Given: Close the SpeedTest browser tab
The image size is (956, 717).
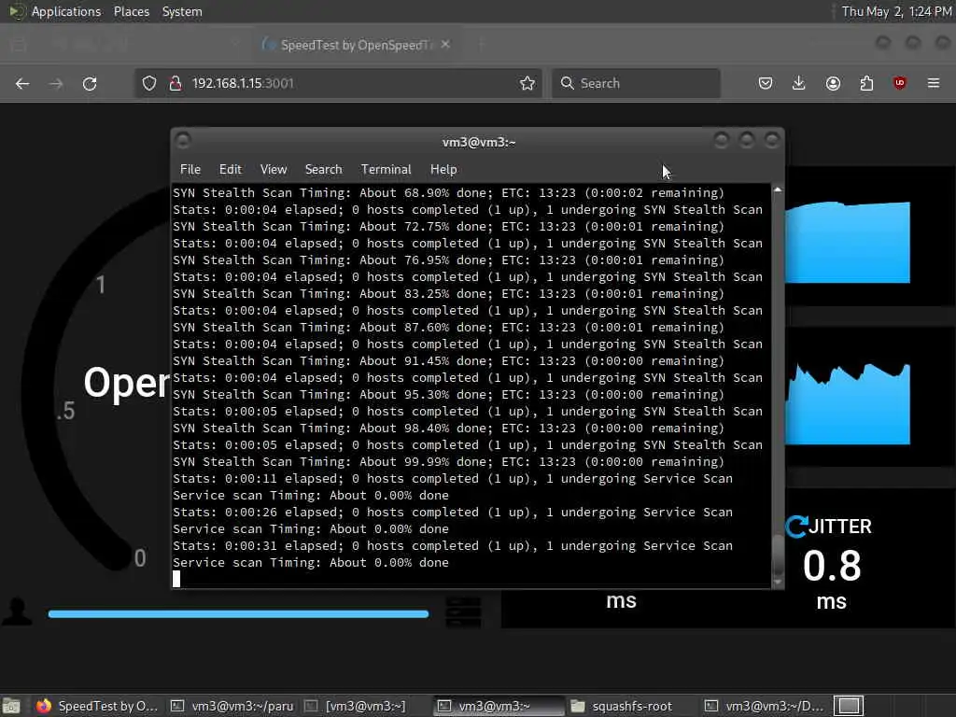Looking at the screenshot, I should point(445,45).
